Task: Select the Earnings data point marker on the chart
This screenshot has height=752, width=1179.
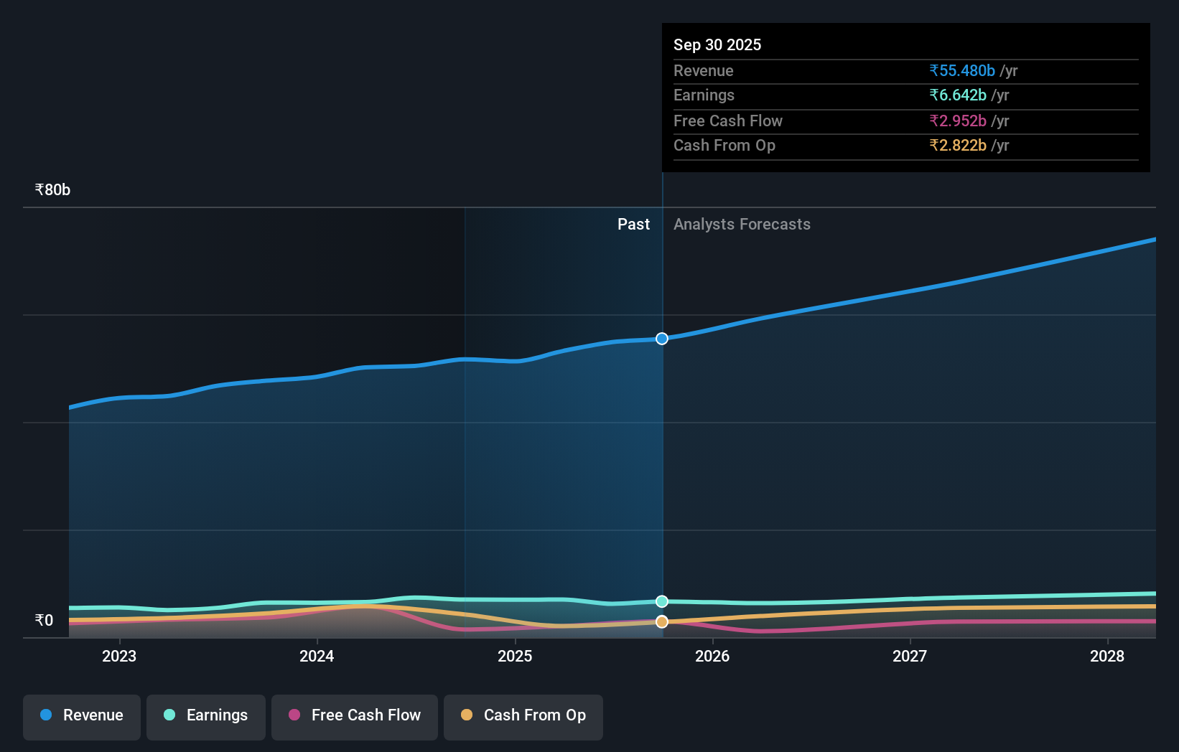Action: click(x=661, y=602)
